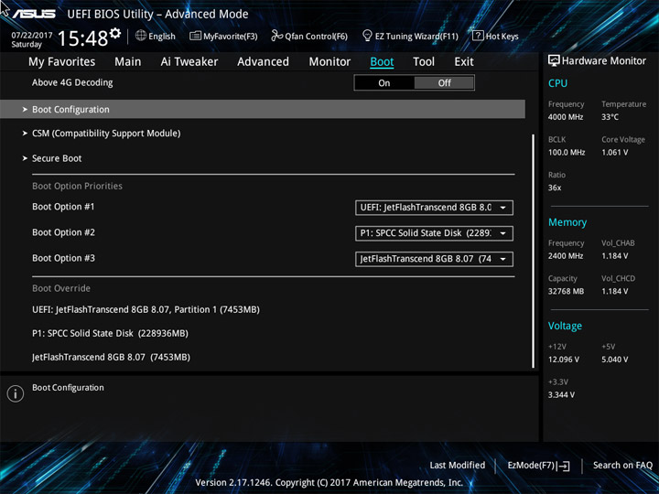Click the Core Voltage value 1.061 V

pyautogui.click(x=614, y=153)
